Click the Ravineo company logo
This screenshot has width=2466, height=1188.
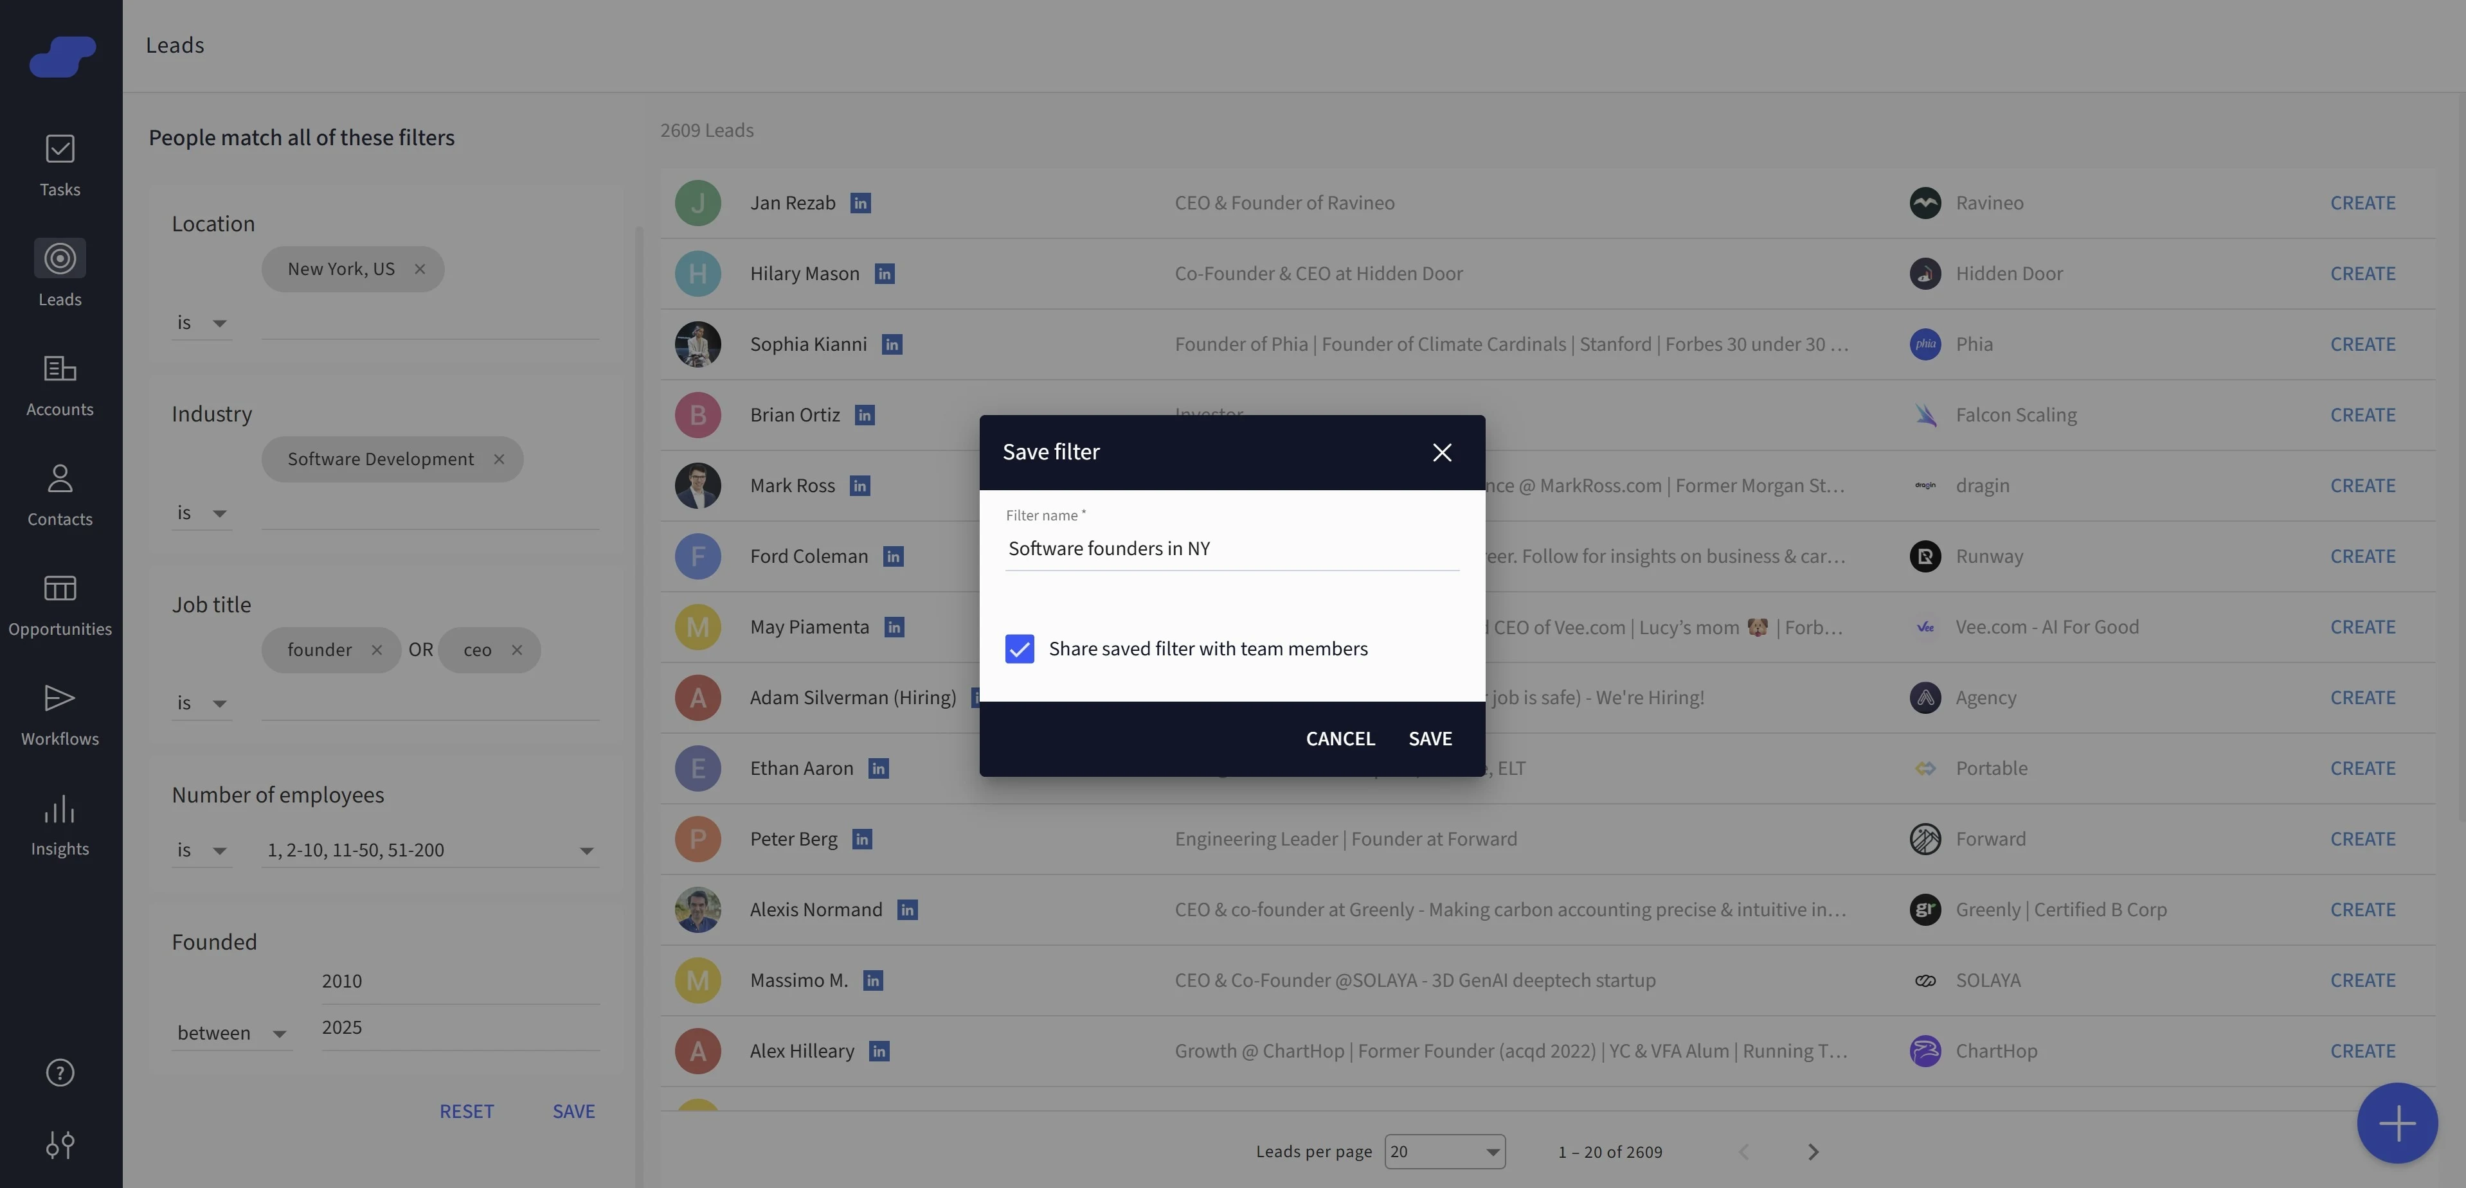pos(1925,203)
